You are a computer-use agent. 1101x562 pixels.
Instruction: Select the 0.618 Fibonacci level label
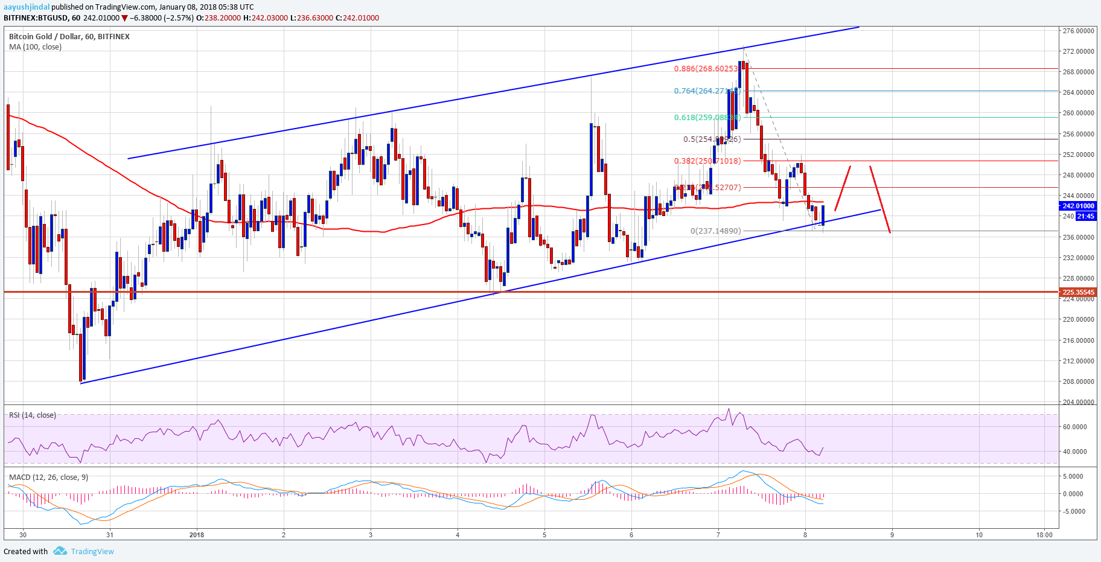(x=706, y=118)
